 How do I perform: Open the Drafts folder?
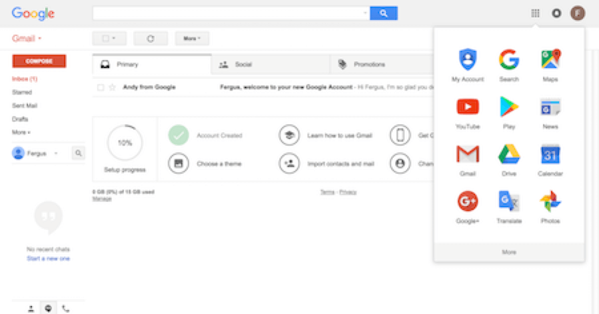[20, 119]
